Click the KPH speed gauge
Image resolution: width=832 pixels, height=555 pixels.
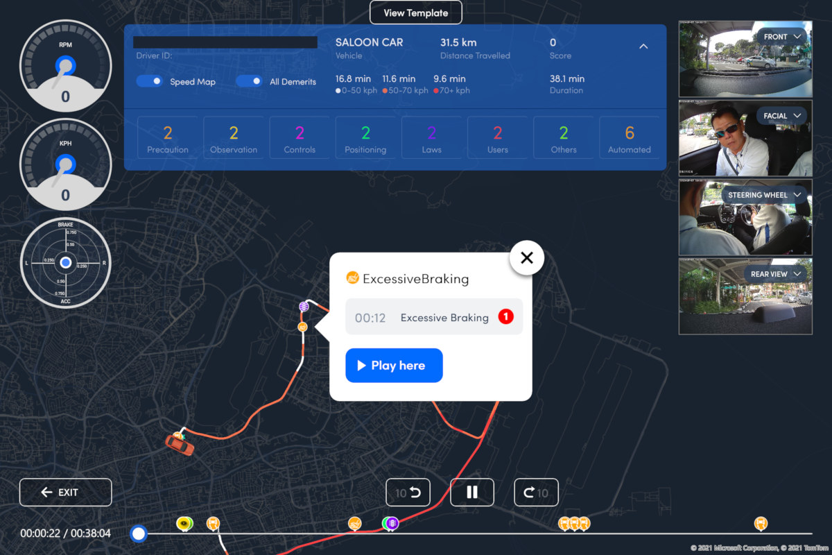[65, 164]
